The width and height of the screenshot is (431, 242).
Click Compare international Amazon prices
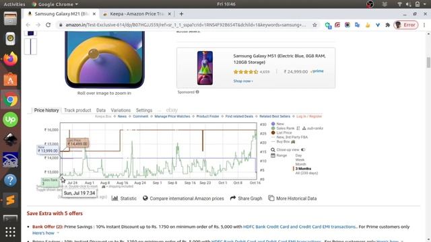point(183,198)
